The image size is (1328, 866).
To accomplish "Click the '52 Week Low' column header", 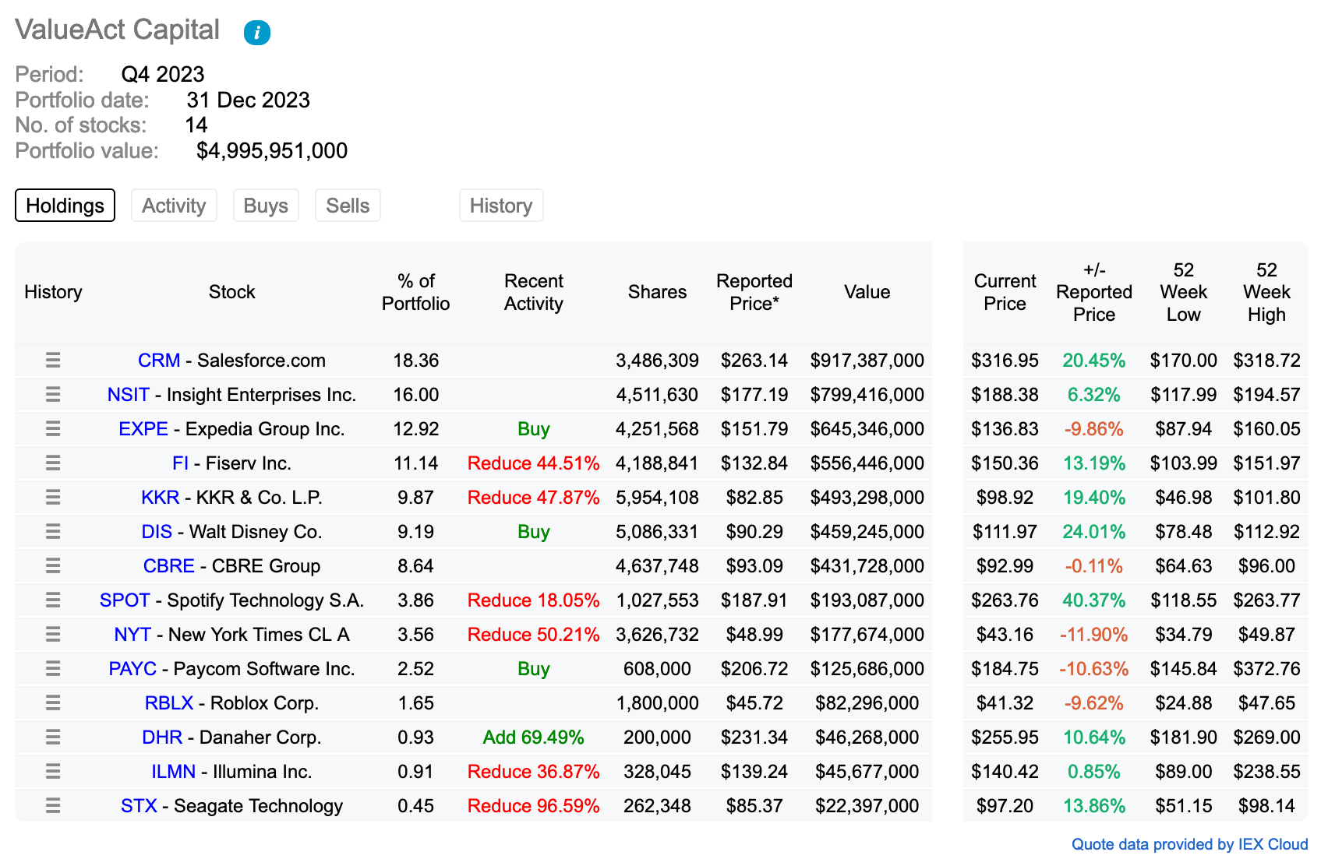I will [1184, 292].
